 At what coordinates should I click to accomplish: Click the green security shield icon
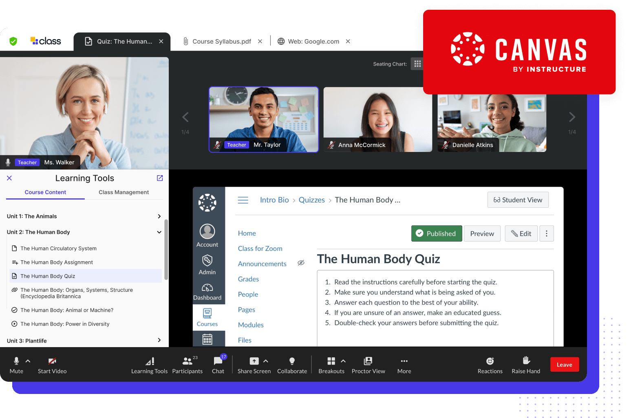13,41
